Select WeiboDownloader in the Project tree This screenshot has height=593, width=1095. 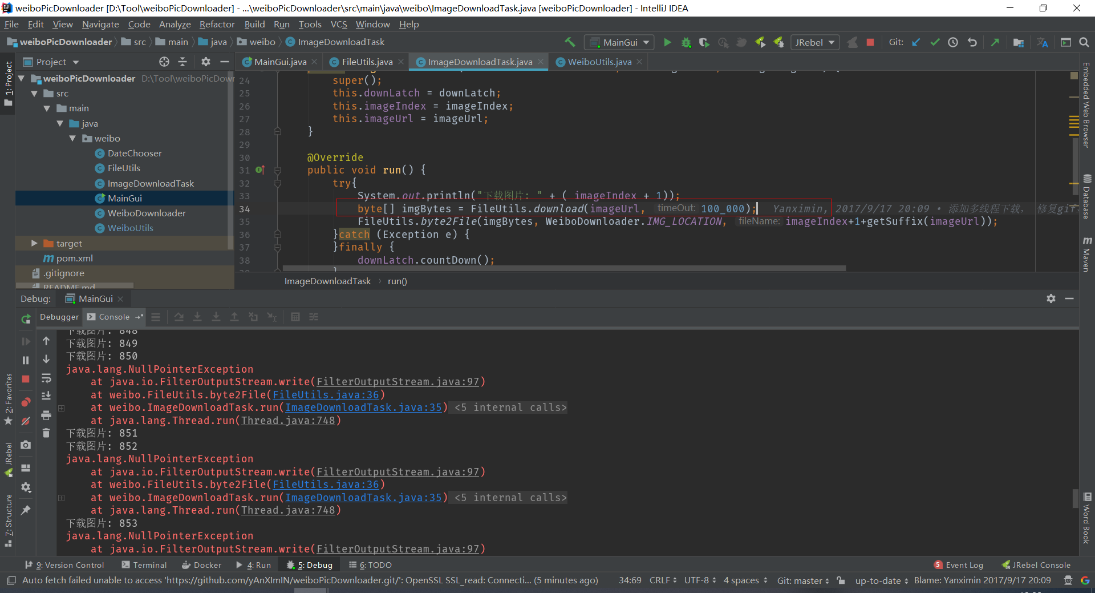147,213
